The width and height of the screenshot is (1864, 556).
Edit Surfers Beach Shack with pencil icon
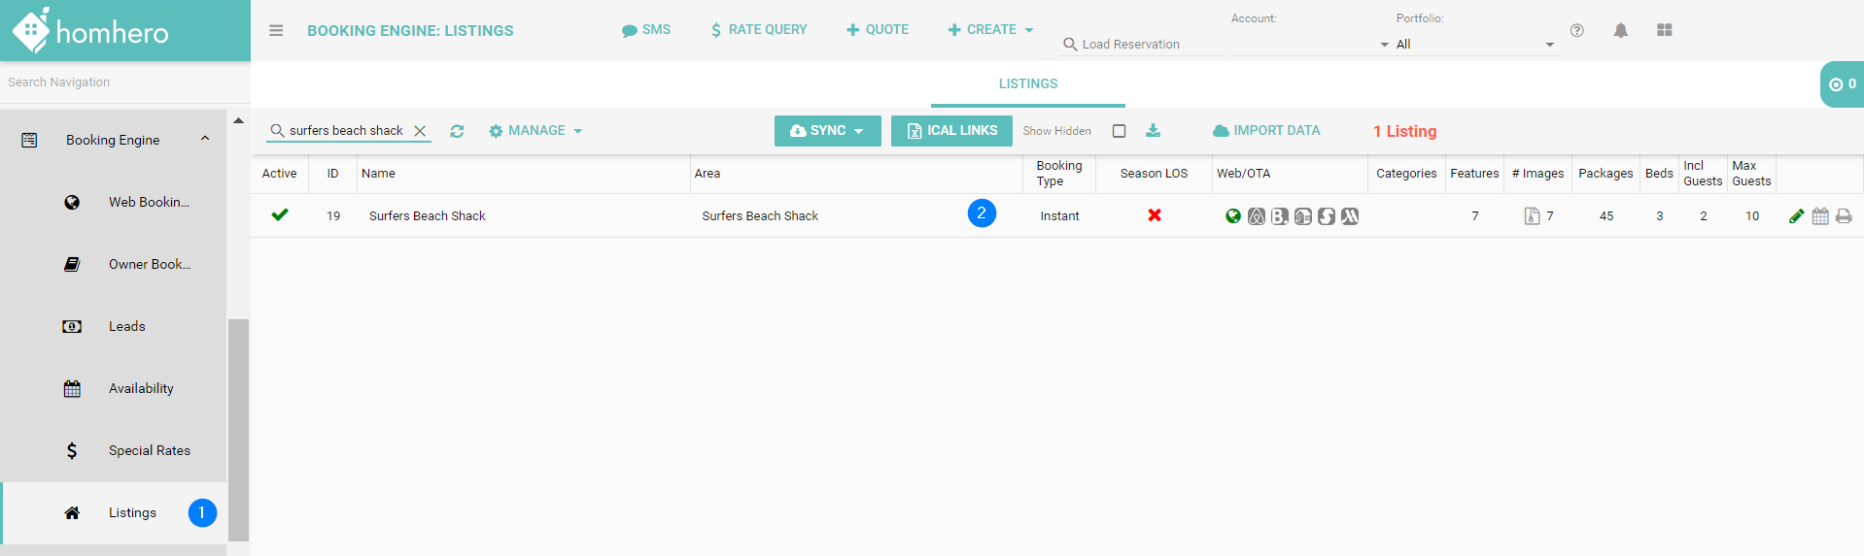1796,216
